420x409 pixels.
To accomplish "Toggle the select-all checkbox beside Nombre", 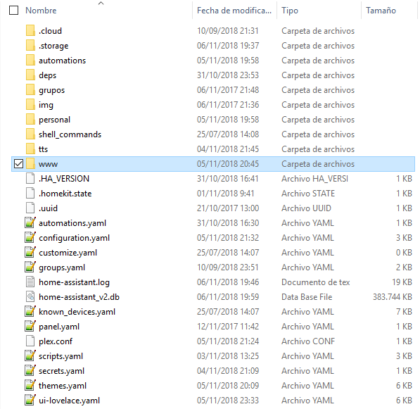I will click(13, 11).
